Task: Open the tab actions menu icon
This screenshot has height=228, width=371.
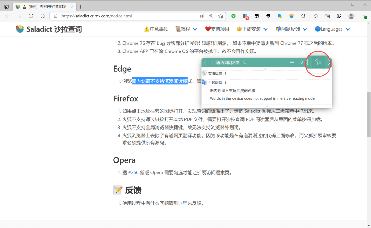Action: click(x=7, y=7)
